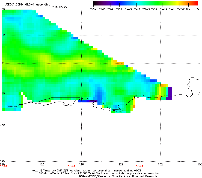This screenshot has width=202, height=178.
Task: Click the longitude label 129
Action: pos(121,164)
